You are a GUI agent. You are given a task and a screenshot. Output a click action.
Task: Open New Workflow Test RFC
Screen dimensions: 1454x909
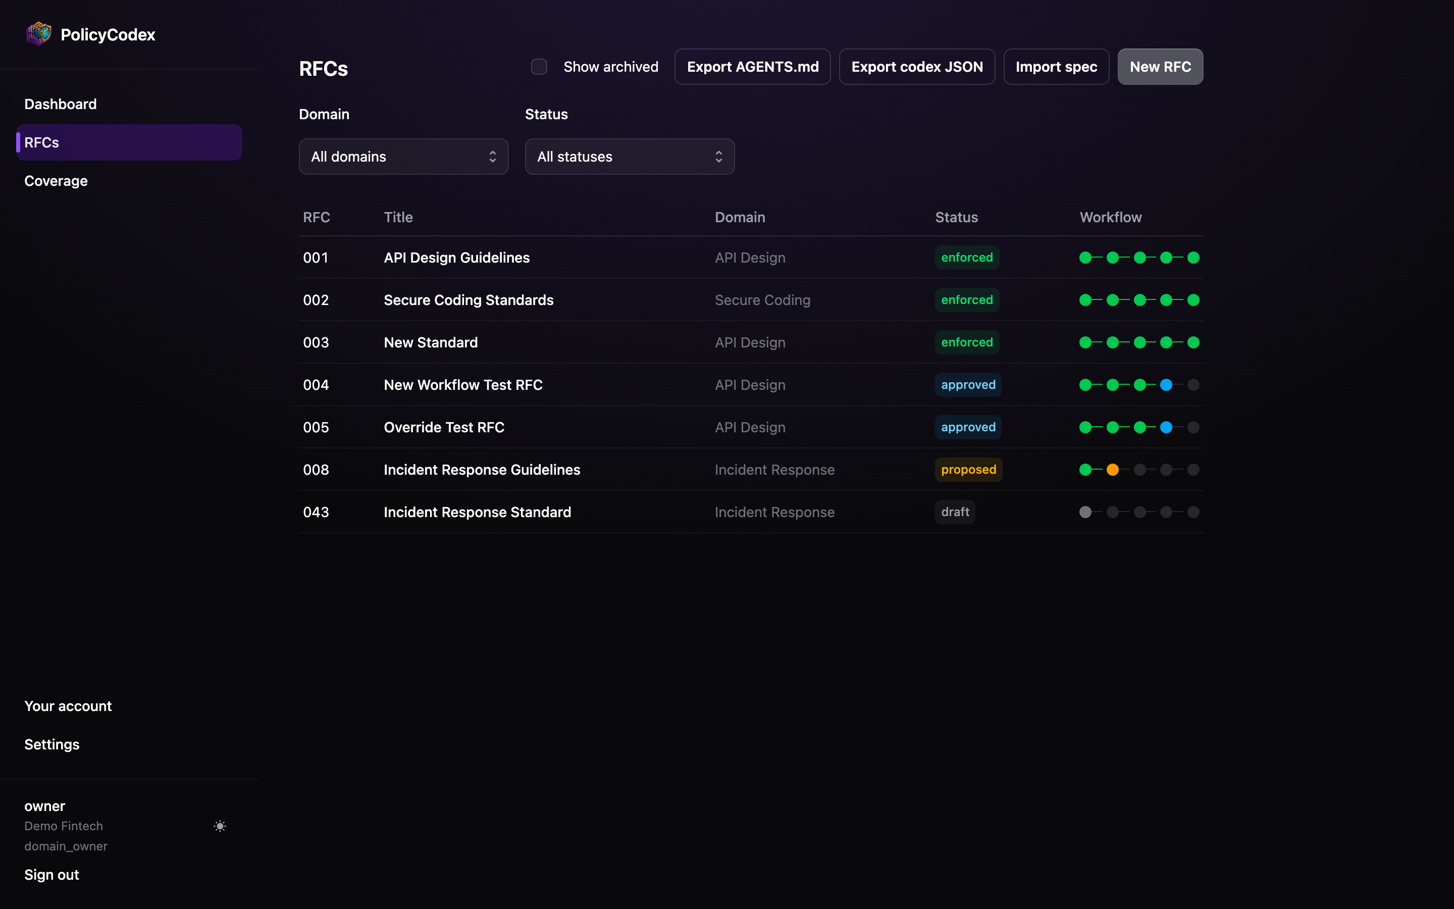tap(463, 385)
